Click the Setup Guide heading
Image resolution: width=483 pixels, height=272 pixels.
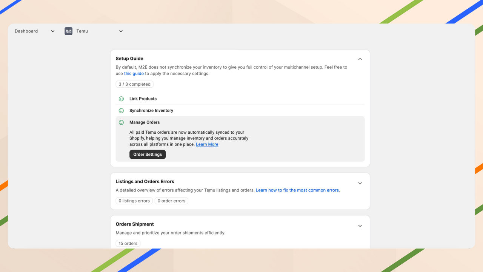tap(129, 59)
